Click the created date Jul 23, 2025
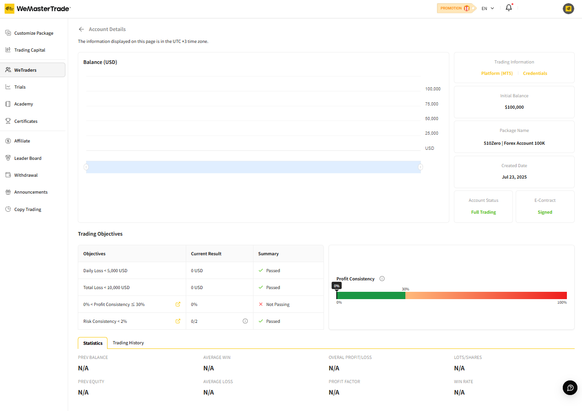This screenshot has width=582, height=411. 514,177
